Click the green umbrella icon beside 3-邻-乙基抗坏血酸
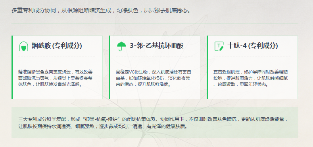This screenshot has width=313, height=147. point(121,46)
